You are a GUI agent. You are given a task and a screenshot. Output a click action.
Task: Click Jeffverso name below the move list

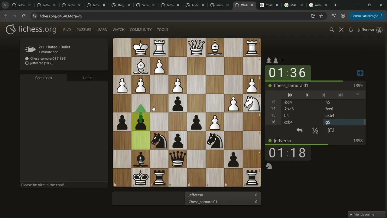(x=282, y=141)
